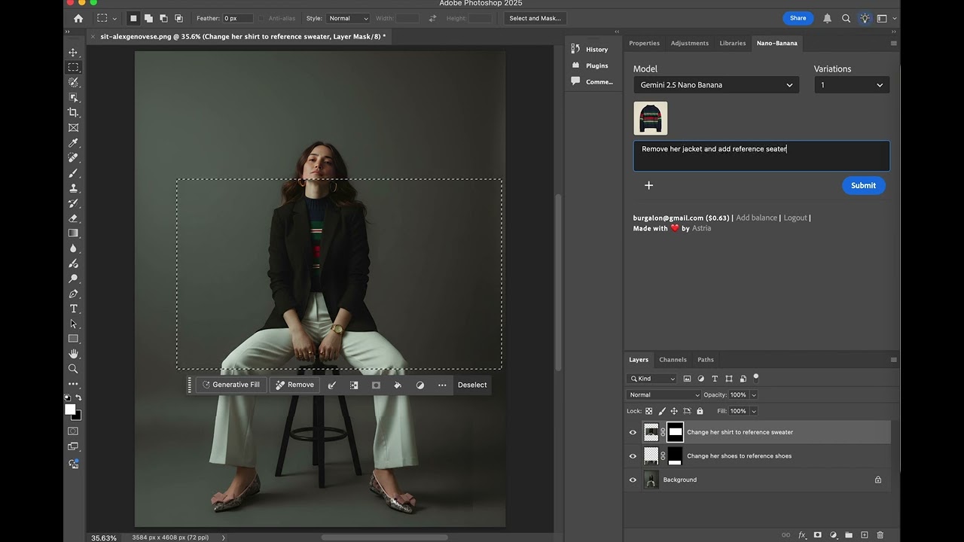Hide the 'Change her shoes' layer
The width and height of the screenshot is (964, 542).
click(x=633, y=456)
